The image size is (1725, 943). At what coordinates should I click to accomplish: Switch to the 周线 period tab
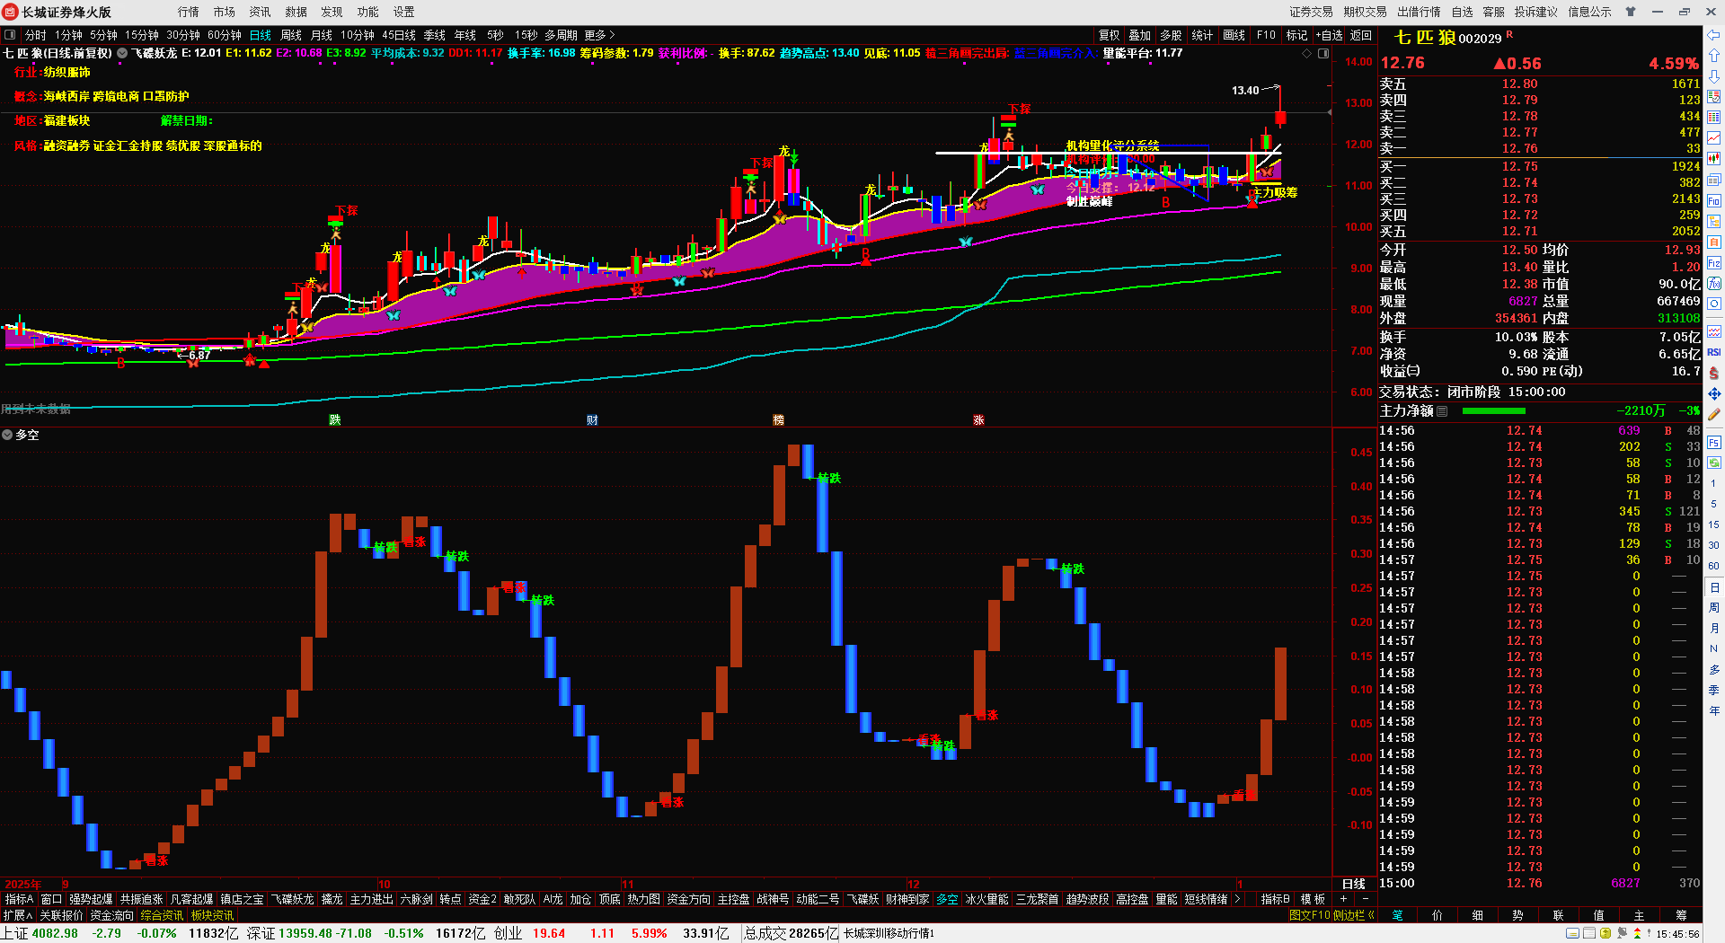[291, 35]
